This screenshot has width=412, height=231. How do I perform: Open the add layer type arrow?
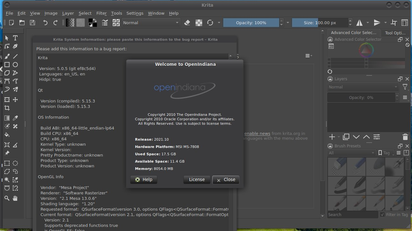point(339,137)
